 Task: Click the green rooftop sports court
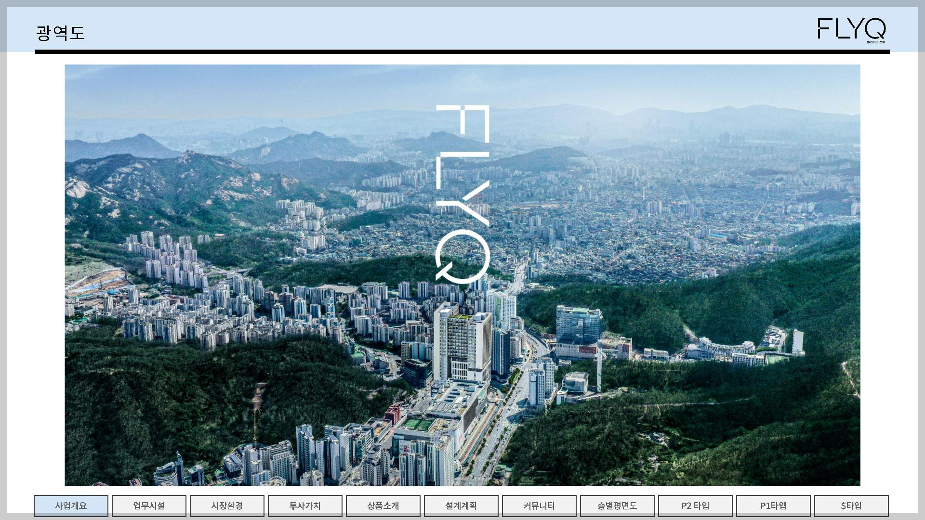point(418,424)
